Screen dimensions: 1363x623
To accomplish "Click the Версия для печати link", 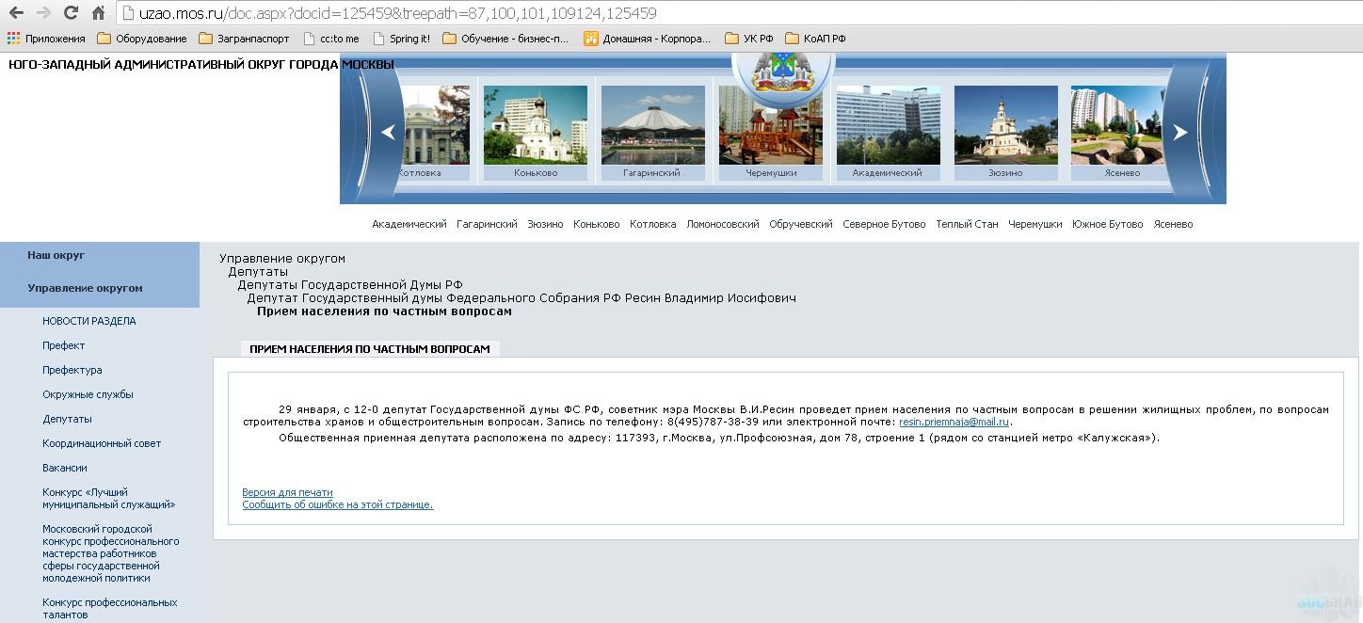I will click(287, 492).
